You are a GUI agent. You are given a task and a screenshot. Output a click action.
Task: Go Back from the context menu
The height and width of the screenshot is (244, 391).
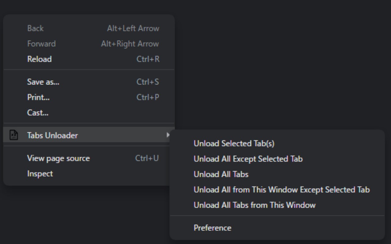(x=35, y=28)
